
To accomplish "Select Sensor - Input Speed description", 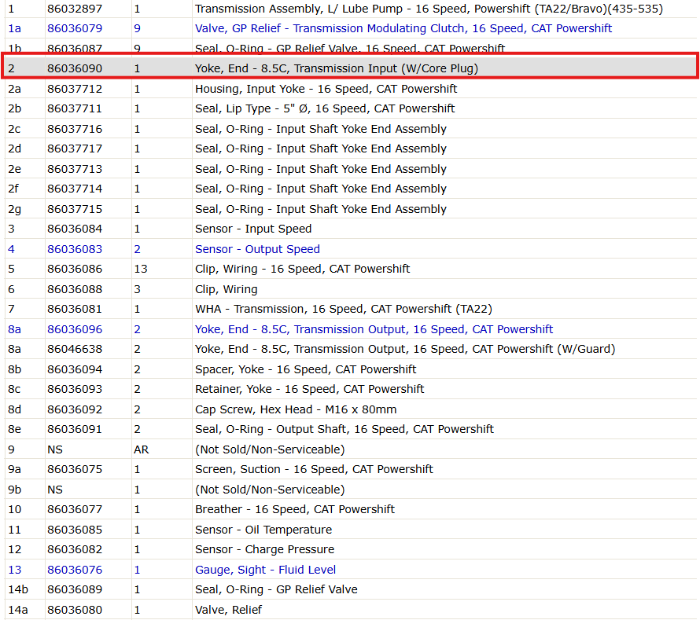I will (x=253, y=229).
